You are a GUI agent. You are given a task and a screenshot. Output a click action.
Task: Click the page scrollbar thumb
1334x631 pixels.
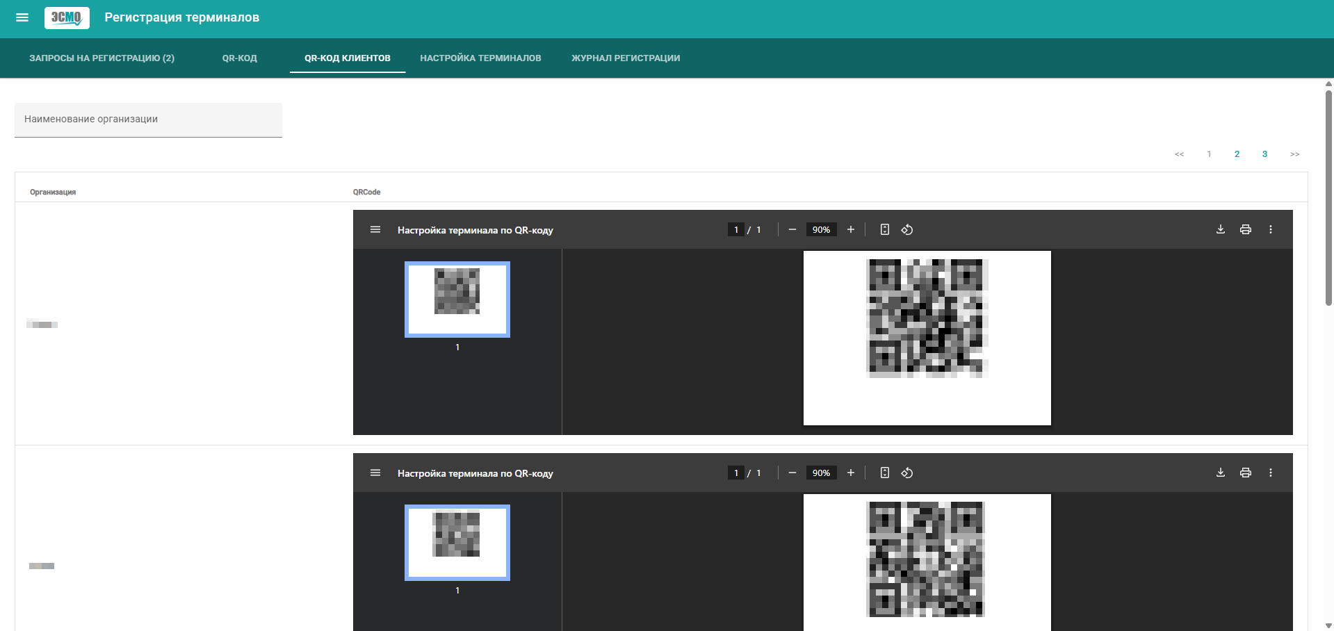[1328, 197]
